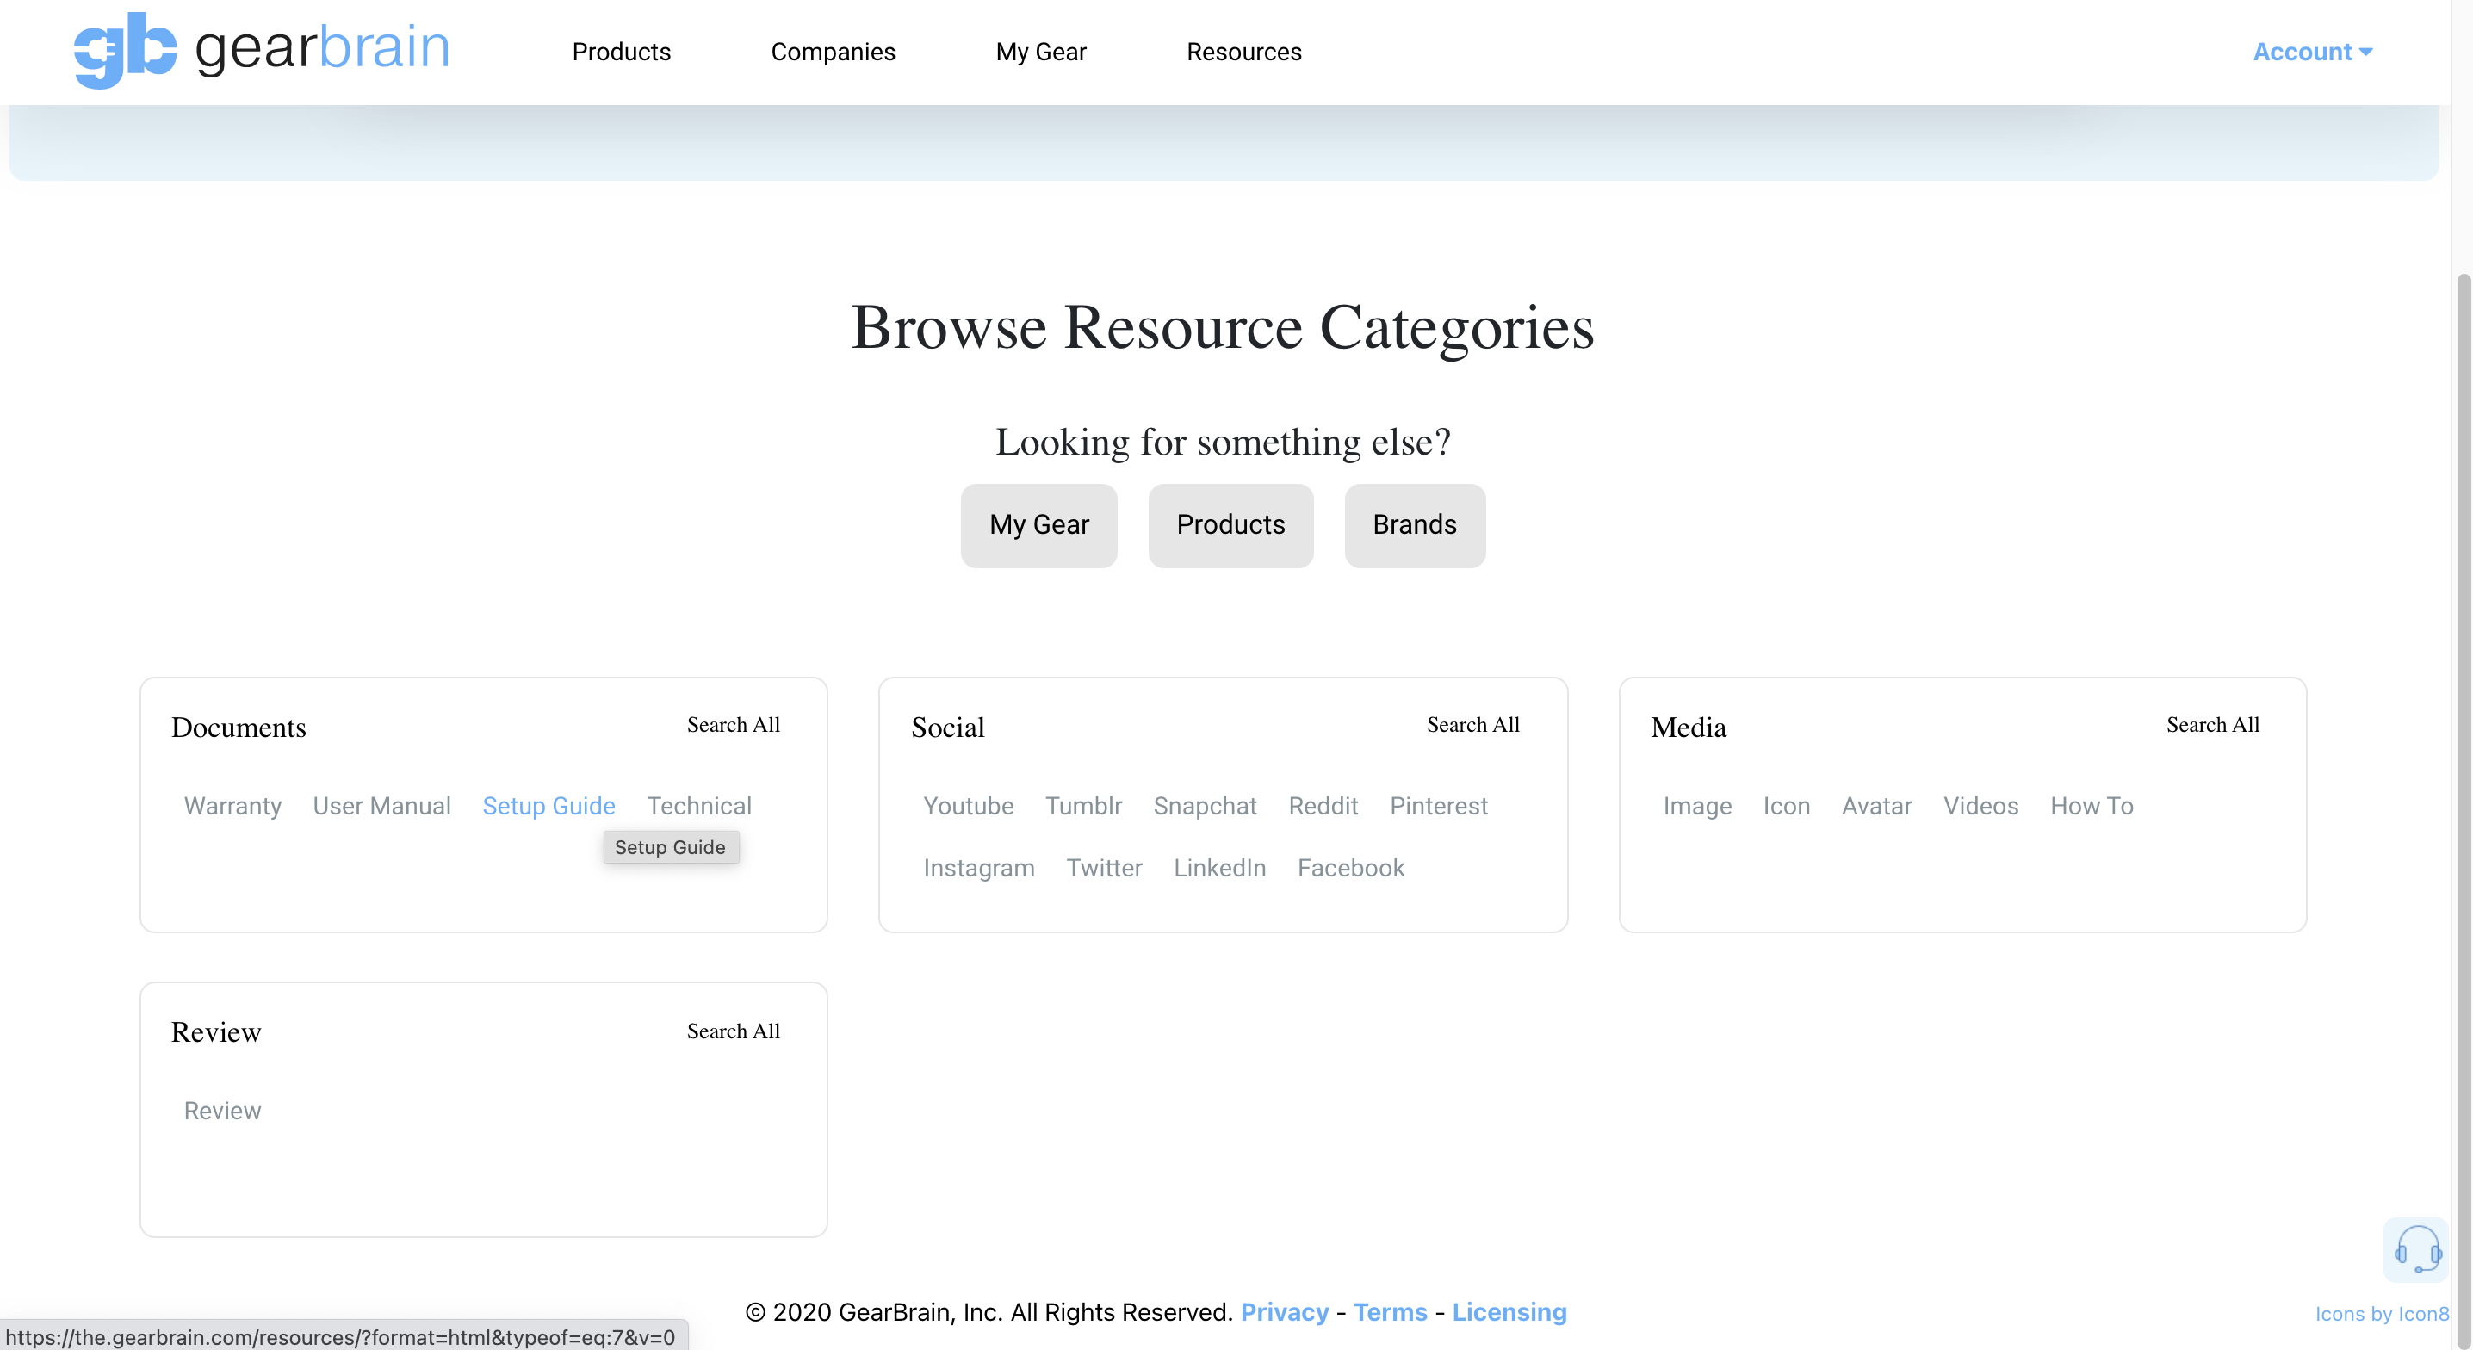
Task: Open the Products navigation menu
Action: click(621, 52)
